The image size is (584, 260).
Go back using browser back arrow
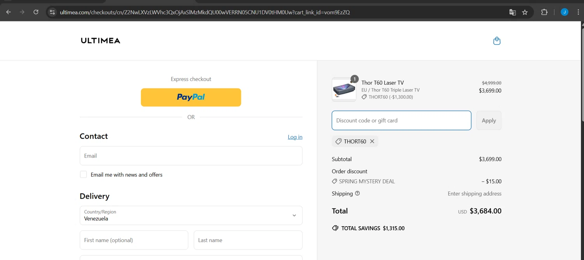[x=9, y=12]
